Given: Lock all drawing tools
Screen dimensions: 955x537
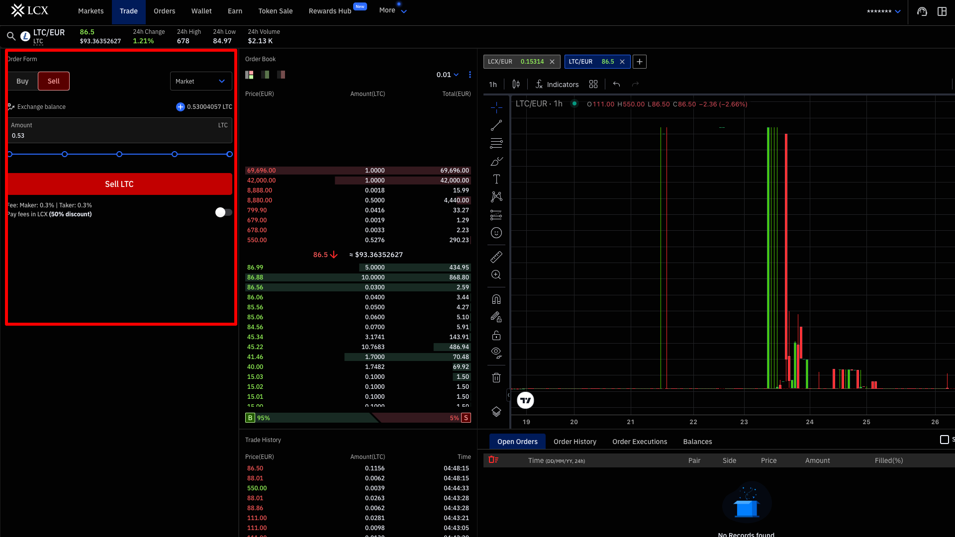Looking at the screenshot, I should (496, 335).
